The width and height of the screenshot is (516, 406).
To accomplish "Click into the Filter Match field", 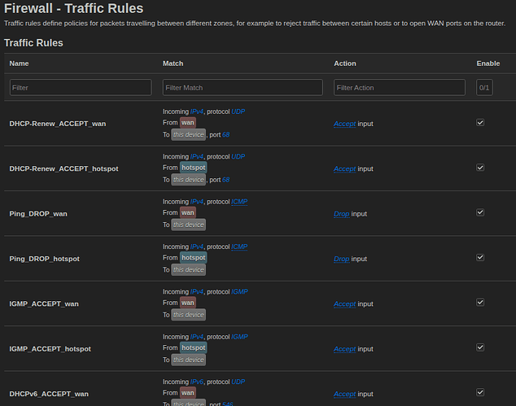I will [x=243, y=88].
